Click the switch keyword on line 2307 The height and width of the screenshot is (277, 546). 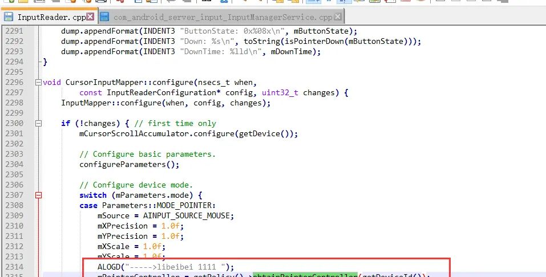(x=93, y=195)
